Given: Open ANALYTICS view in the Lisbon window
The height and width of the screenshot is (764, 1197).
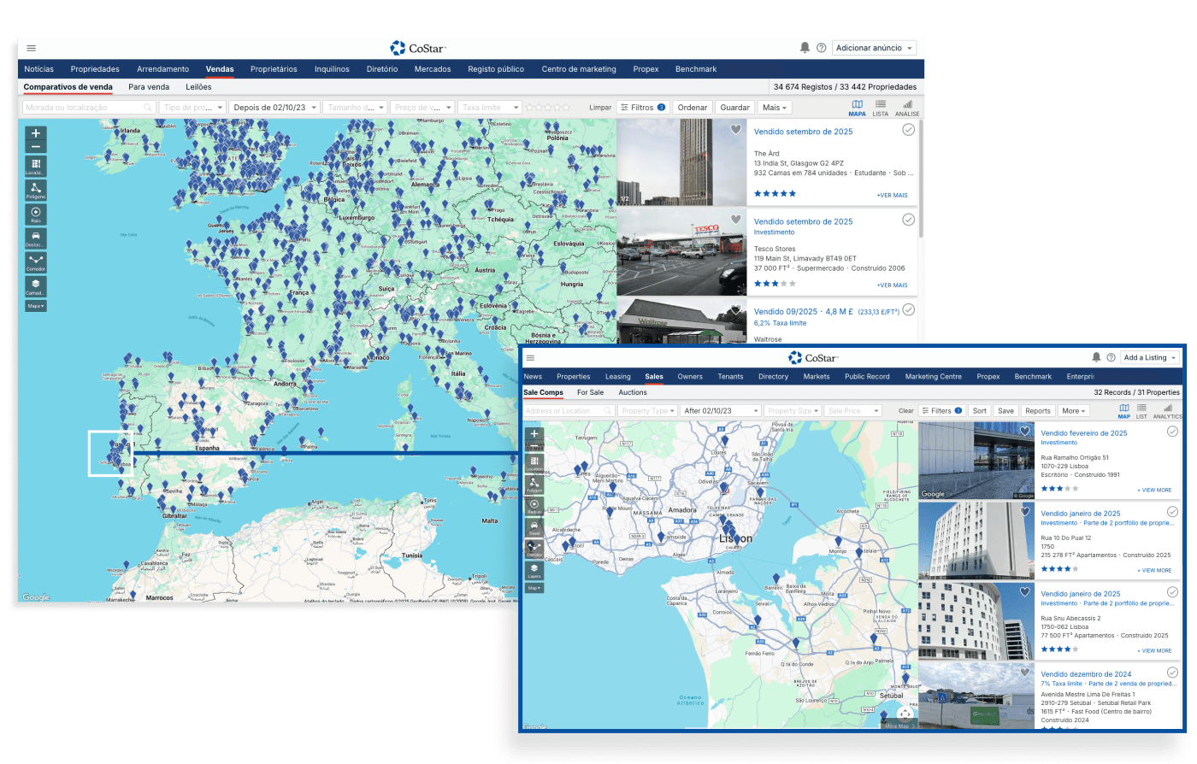Looking at the screenshot, I should pos(1167,411).
